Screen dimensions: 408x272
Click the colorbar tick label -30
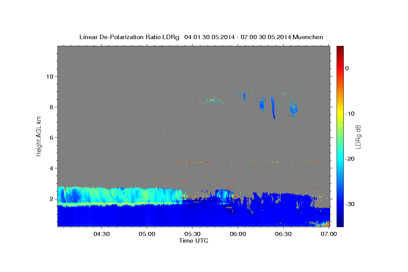(350, 204)
